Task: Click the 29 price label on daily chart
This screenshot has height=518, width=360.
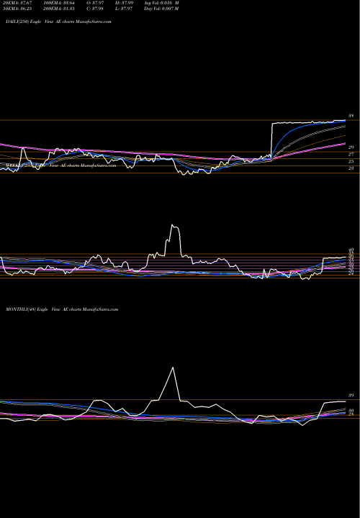Action: point(351,147)
